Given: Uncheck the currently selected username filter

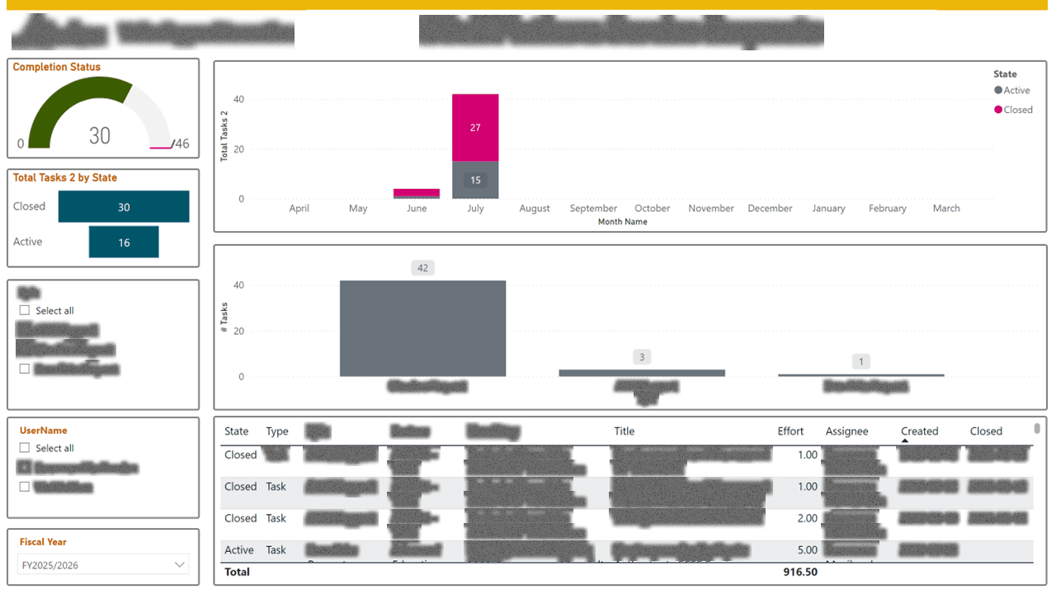Looking at the screenshot, I should coord(24,467).
